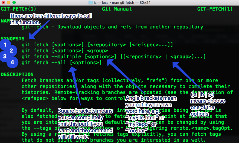
Task: Click the blue circle numbered 1
Action: (5, 45)
